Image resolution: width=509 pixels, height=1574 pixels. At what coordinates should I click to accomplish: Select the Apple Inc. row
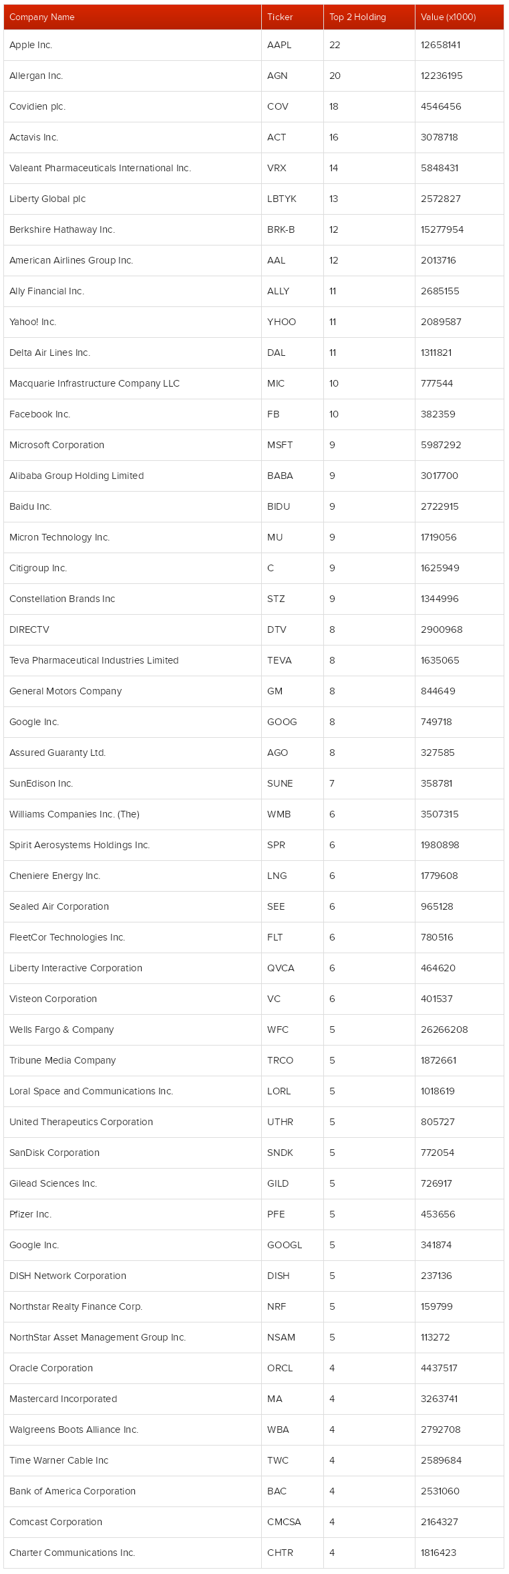pyautogui.click(x=254, y=45)
